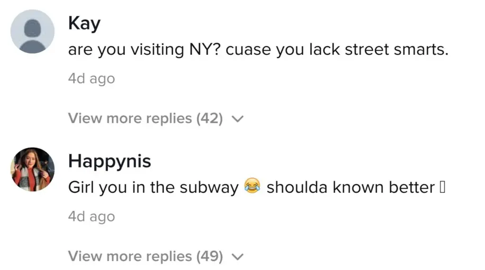Click "shoulda known better" in Happynis's comment
The width and height of the screenshot is (485, 270).
click(350, 188)
